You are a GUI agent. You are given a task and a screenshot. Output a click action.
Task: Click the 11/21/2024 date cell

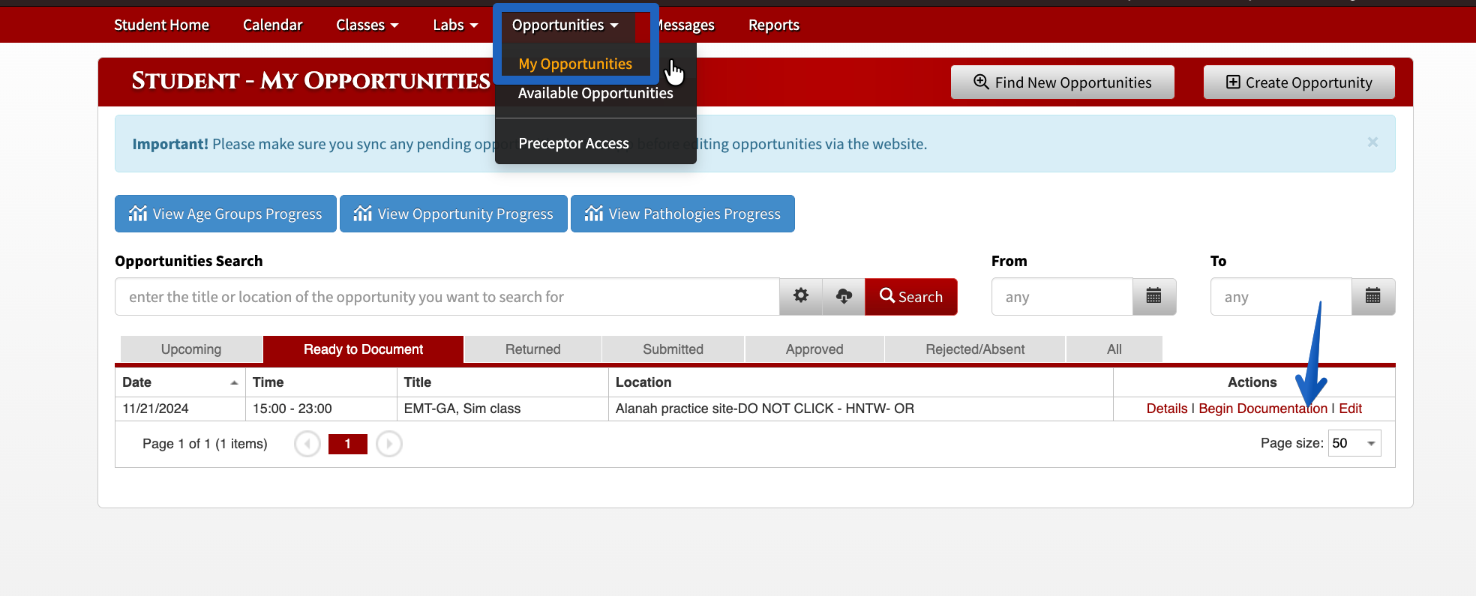coord(179,409)
